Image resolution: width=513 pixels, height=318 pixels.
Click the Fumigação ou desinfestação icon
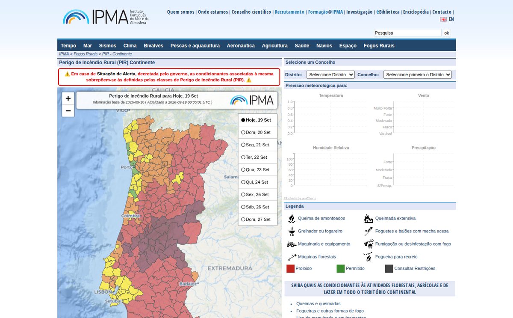click(x=369, y=244)
